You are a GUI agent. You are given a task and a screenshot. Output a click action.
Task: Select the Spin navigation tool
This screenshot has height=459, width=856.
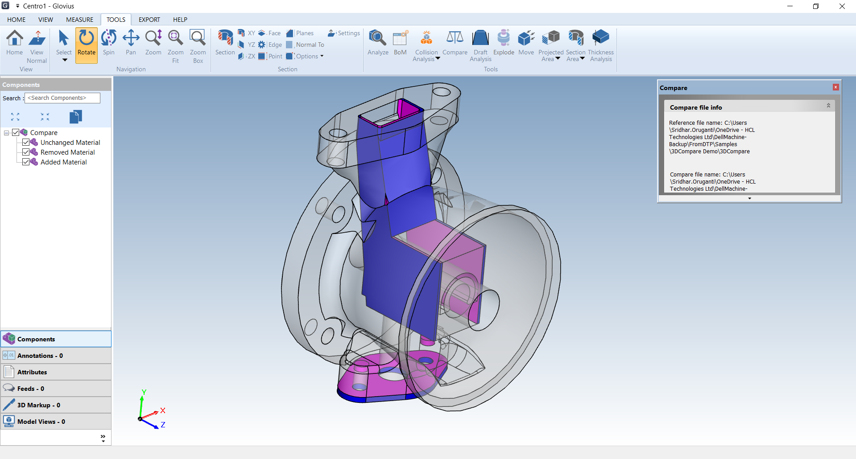tap(108, 43)
